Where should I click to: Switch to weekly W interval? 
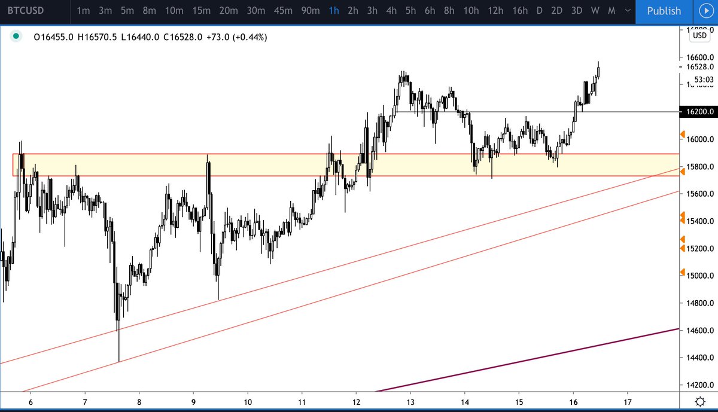click(595, 11)
